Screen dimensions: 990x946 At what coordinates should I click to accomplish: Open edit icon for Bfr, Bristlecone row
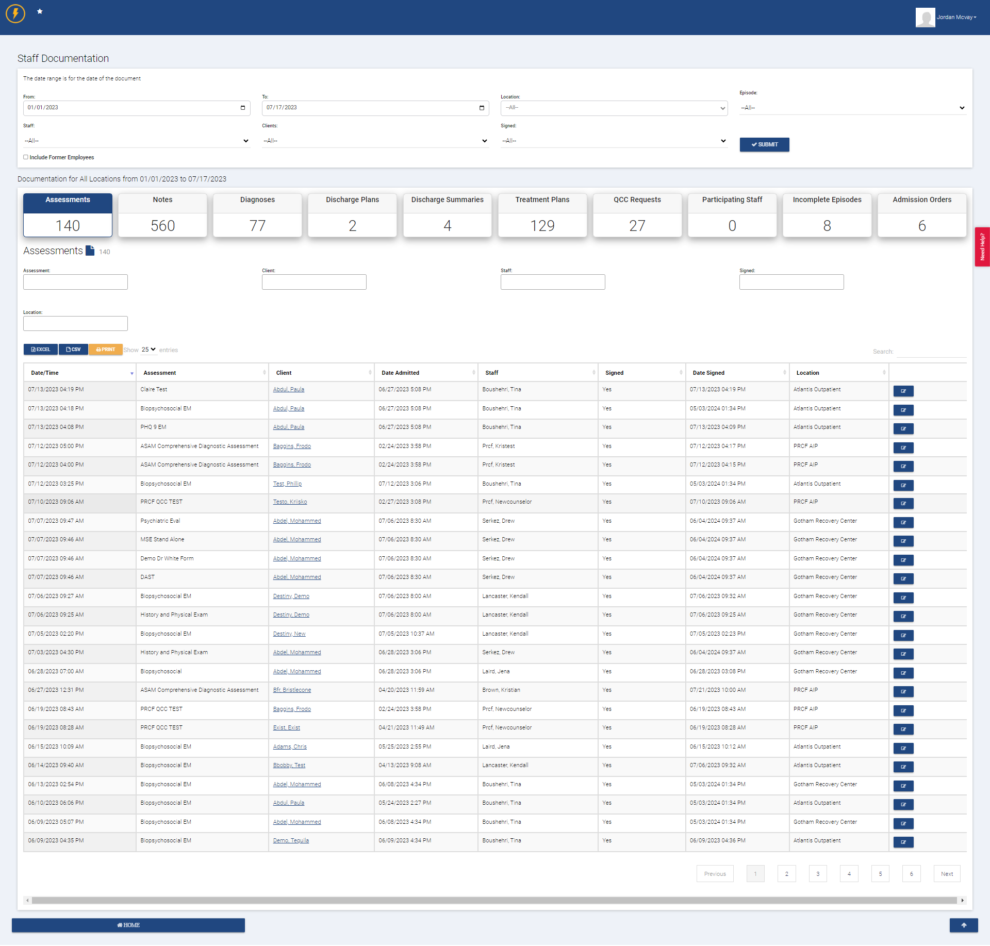click(x=903, y=692)
